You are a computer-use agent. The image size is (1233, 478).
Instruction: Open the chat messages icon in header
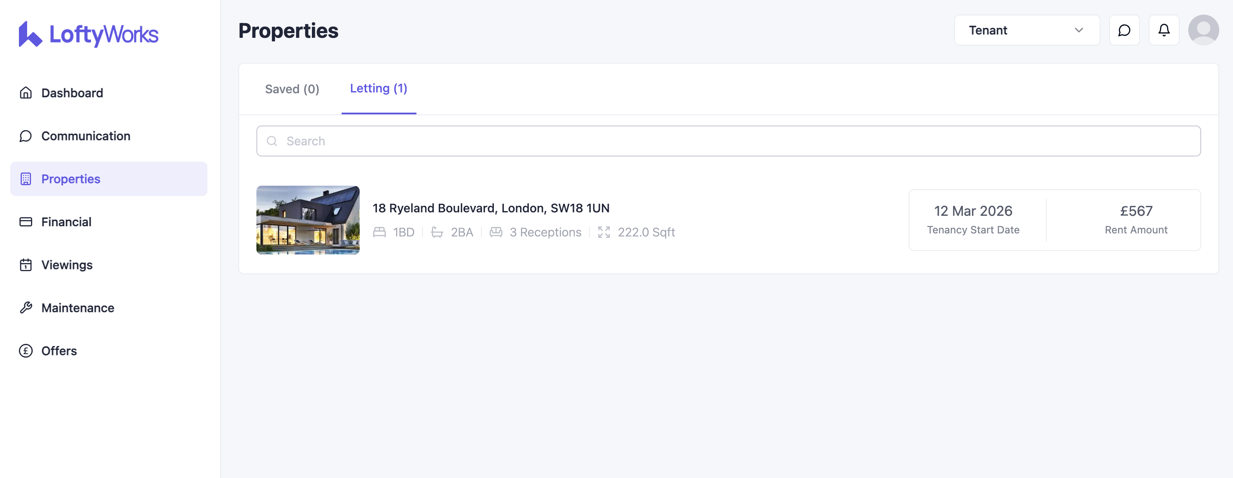(1124, 30)
